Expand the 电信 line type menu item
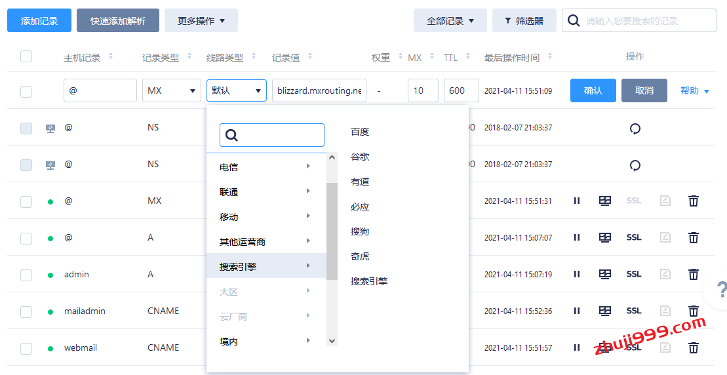 [266, 167]
